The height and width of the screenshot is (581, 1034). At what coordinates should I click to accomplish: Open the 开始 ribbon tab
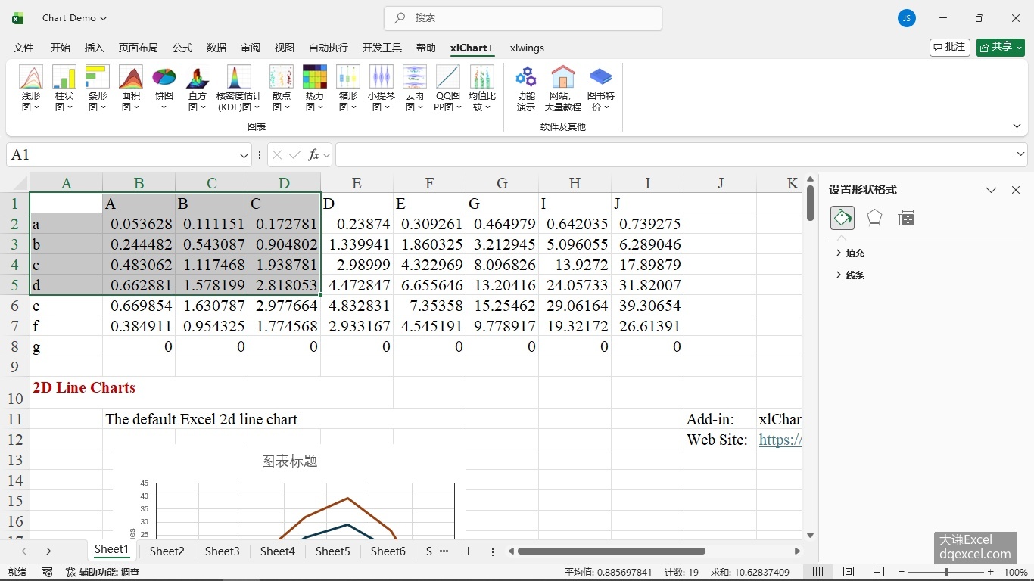61,48
